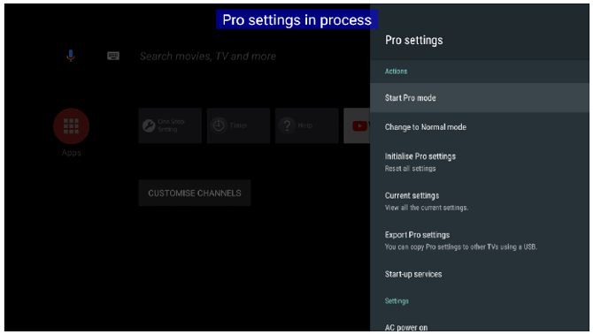Open the red Apps grid icon
This screenshot has width=593, height=334.
[x=71, y=126]
